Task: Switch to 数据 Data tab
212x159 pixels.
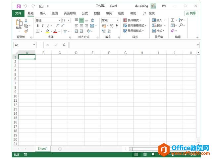Action: coord(97,13)
